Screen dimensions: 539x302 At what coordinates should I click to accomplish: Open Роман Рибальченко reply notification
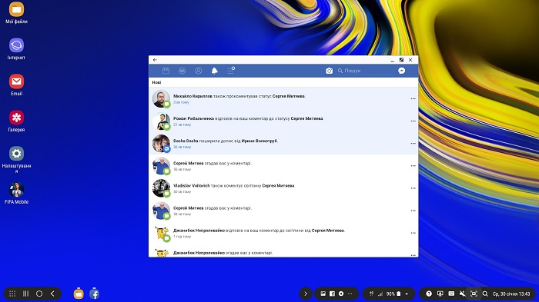[283, 121]
